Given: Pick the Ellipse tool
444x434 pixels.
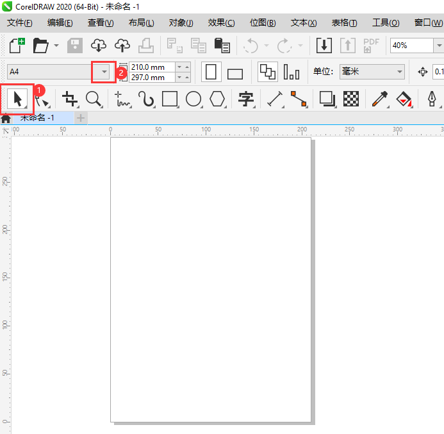Looking at the screenshot, I should click(193, 99).
